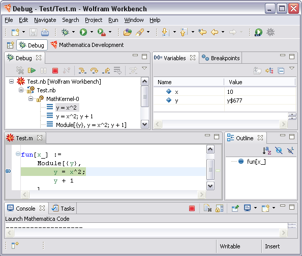Collapse Test.nb [Wolfram Workbench] tree node
Image resolution: width=302 pixels, height=256 pixels.
tap(11, 82)
